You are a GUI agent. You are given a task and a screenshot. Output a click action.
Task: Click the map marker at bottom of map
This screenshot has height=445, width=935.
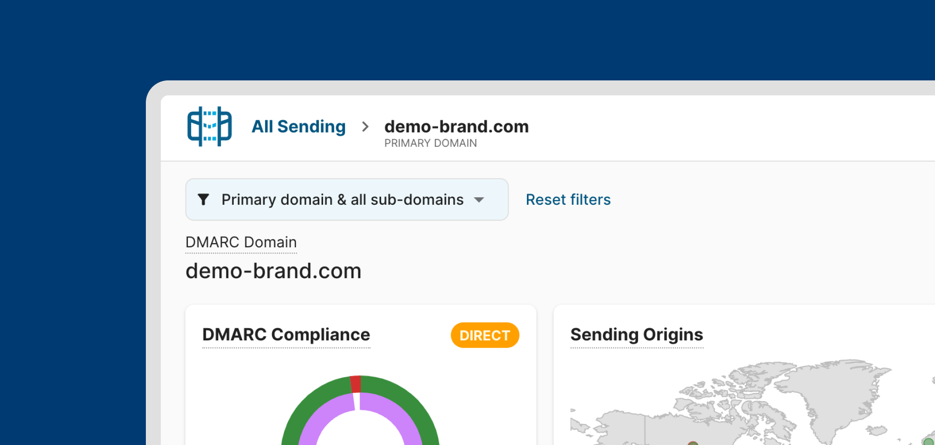click(693, 443)
